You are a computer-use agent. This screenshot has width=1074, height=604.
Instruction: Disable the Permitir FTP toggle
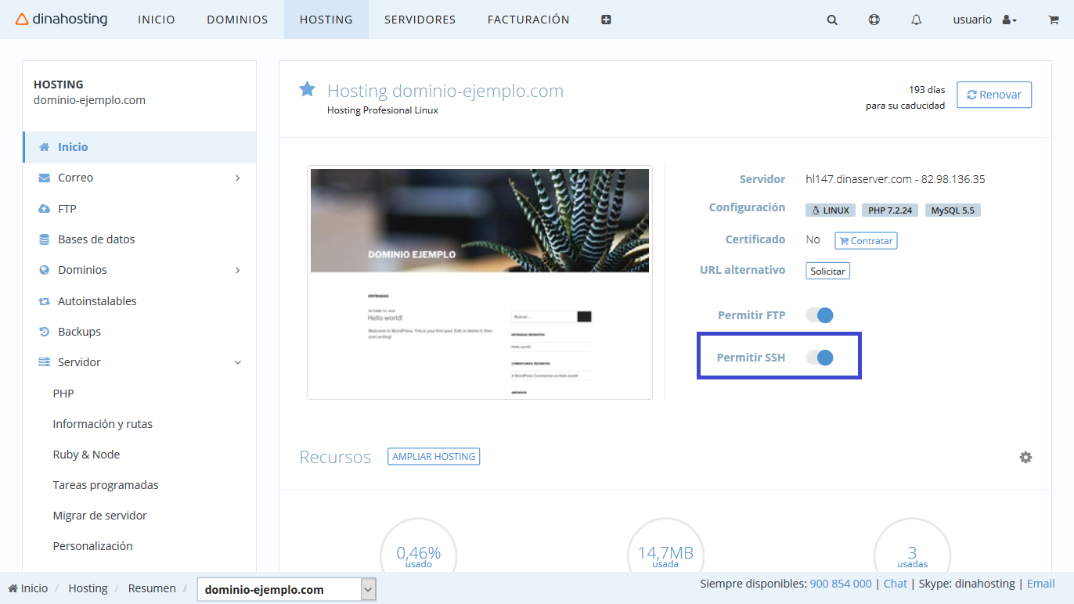click(x=819, y=315)
